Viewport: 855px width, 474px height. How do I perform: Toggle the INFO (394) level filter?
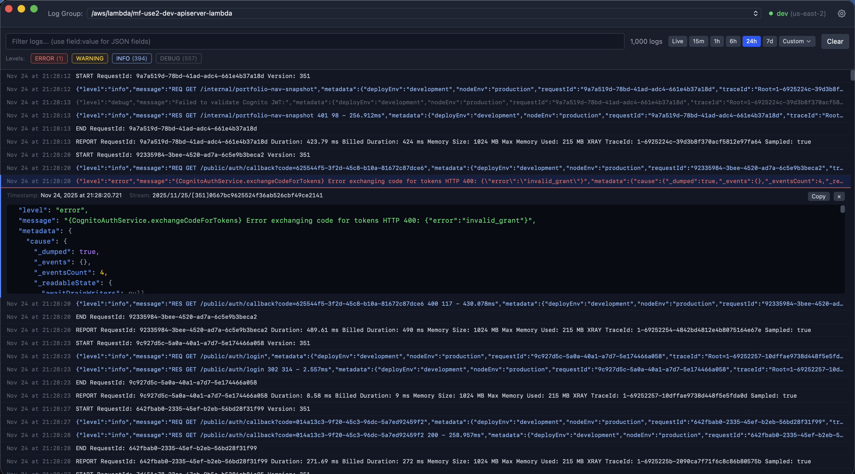(131, 58)
